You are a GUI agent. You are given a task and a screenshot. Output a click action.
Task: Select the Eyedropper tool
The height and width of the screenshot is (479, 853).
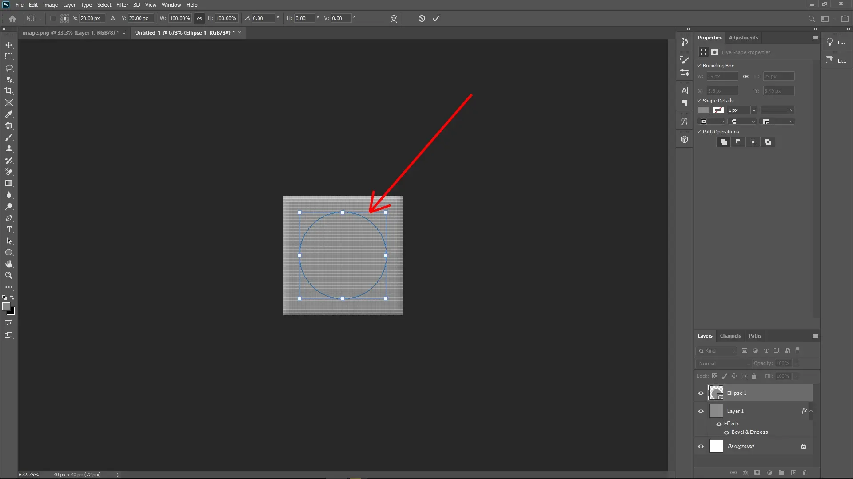click(x=9, y=114)
